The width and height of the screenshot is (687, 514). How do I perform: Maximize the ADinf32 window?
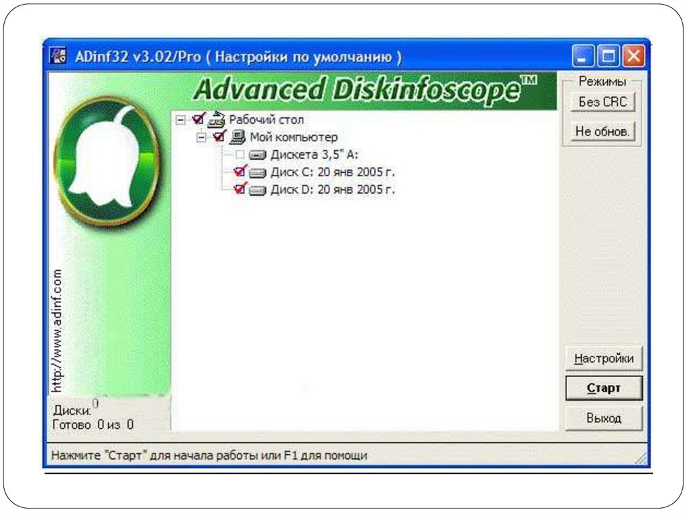[608, 56]
